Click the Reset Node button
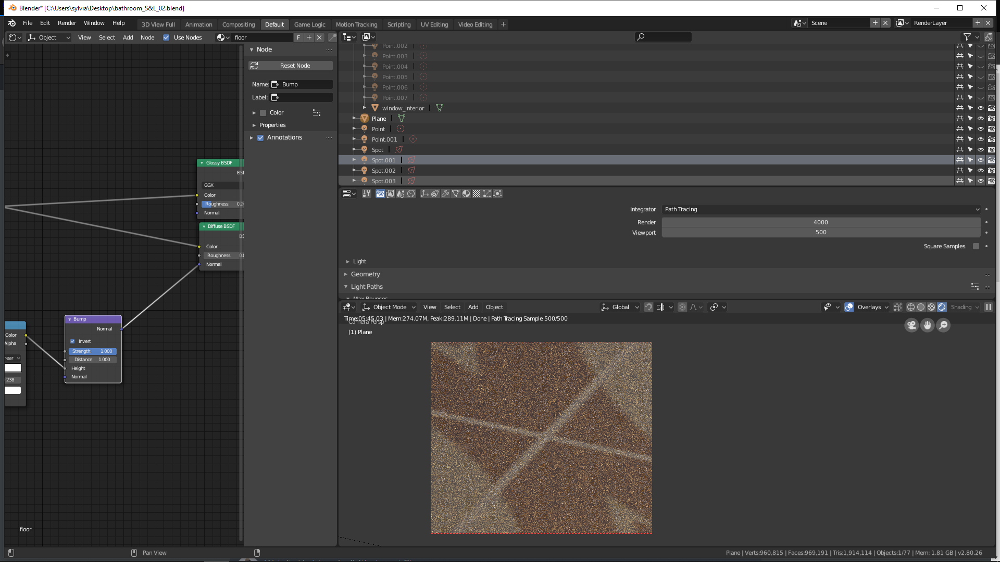Screen dimensions: 1000x562 tap(295, 66)
